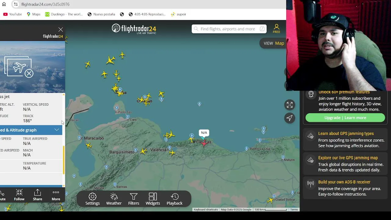Click the Maturin airport pin
391x220 pixels.
pyautogui.click(x=283, y=157)
